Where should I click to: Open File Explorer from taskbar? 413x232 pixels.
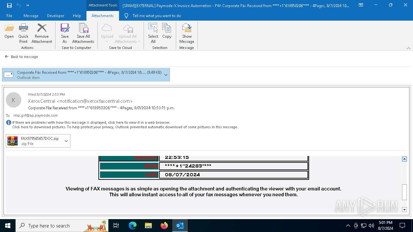(x=148, y=226)
